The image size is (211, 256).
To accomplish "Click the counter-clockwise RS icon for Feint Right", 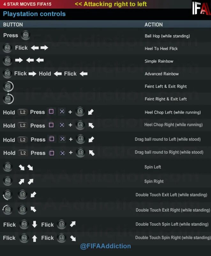I will pyautogui.click(x=8, y=99).
